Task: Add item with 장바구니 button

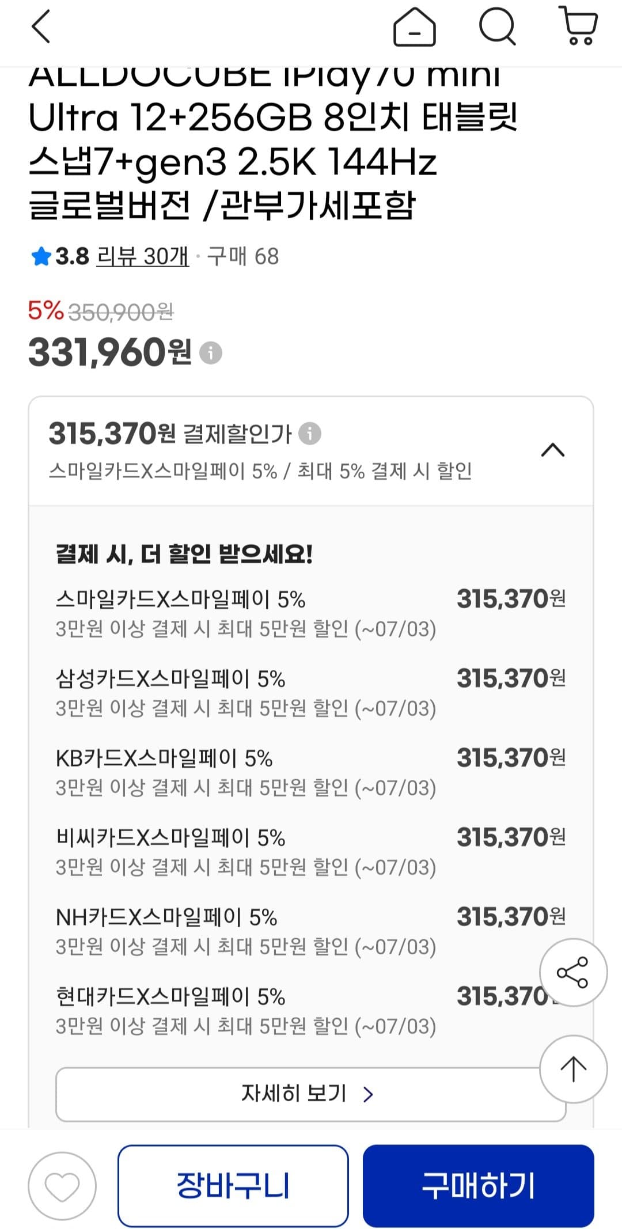Action: pos(233,1186)
